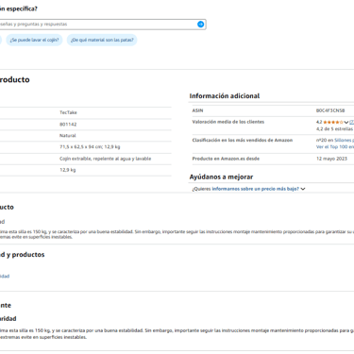The width and height of the screenshot is (354, 354).
Task: Click the 'Información adicional' heading
Action: pyautogui.click(x=225, y=96)
